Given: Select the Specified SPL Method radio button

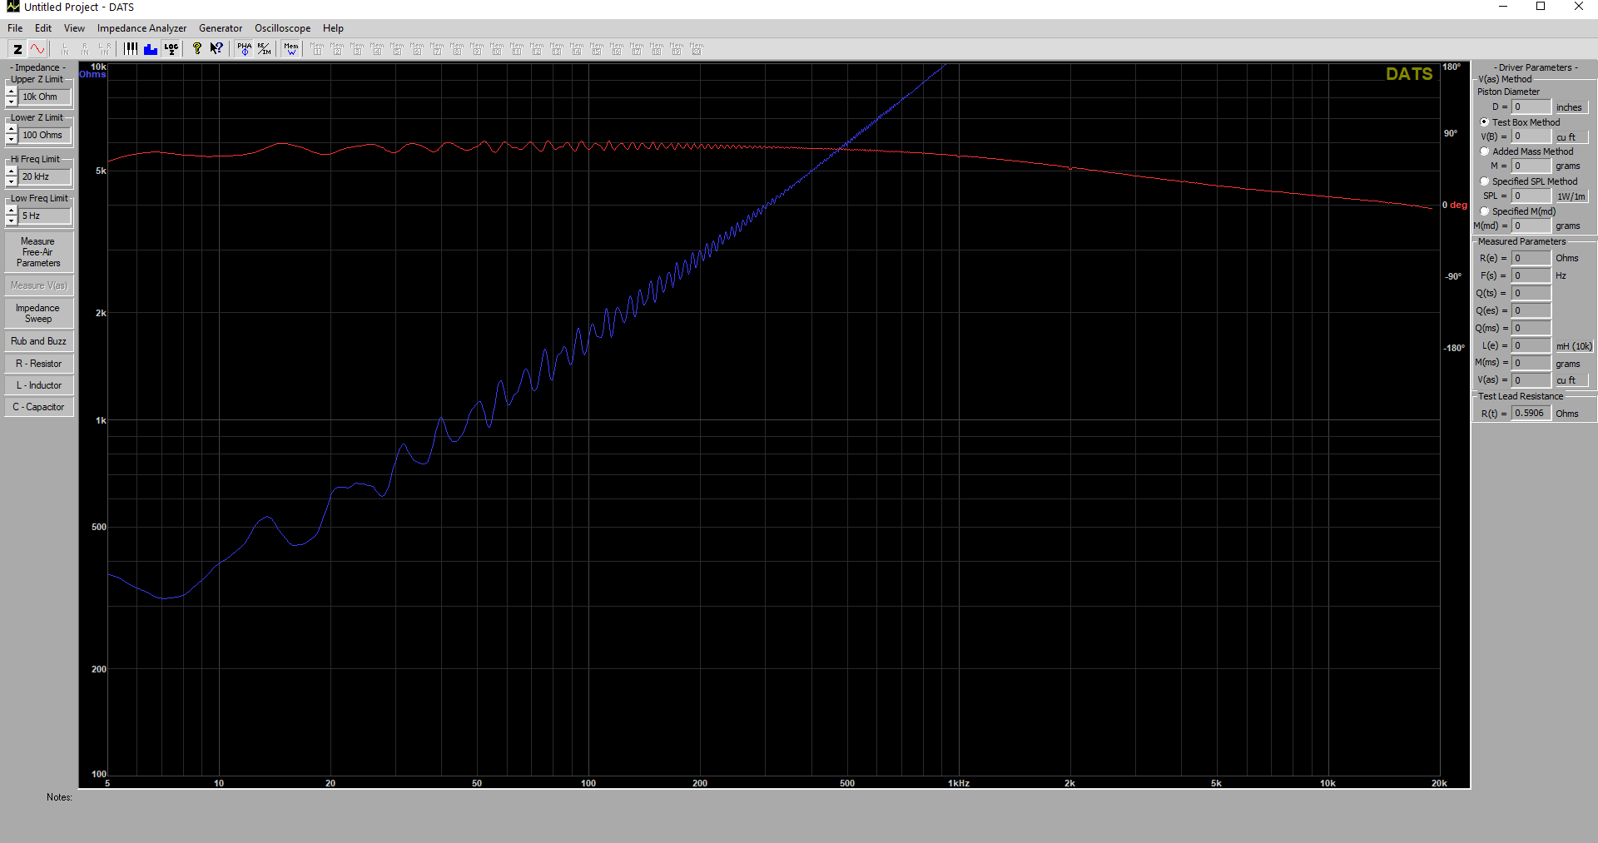Looking at the screenshot, I should 1484,181.
